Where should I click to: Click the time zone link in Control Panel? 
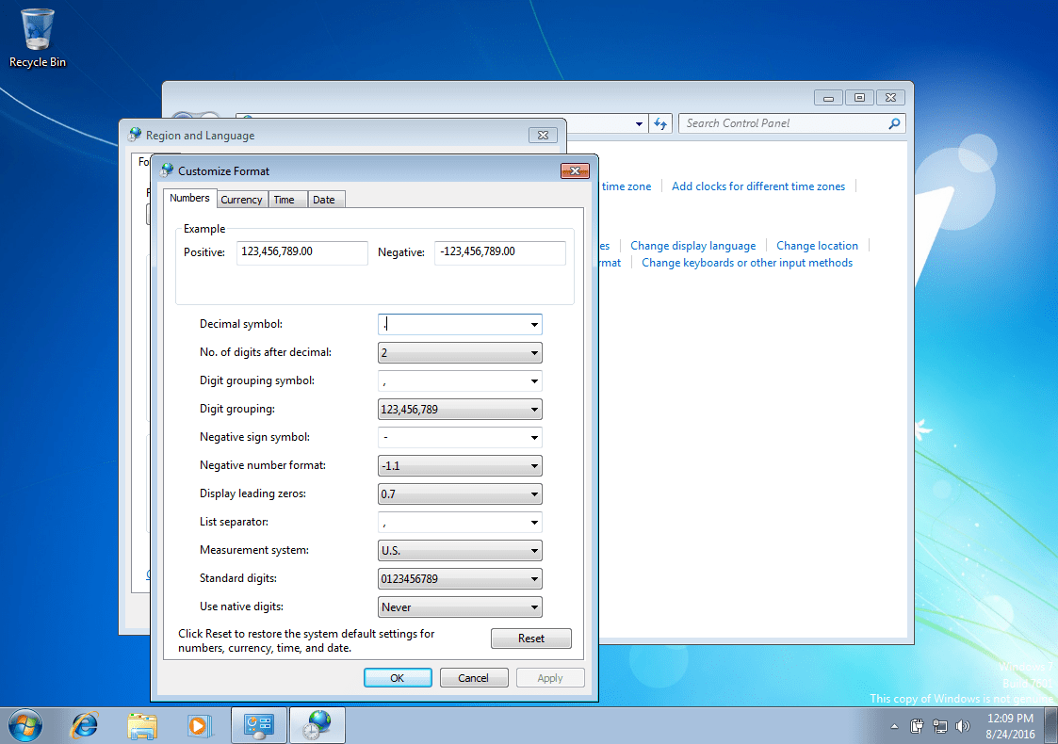[x=627, y=186]
